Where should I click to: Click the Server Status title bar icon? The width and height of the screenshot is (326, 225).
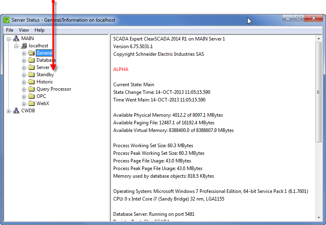click(x=6, y=20)
